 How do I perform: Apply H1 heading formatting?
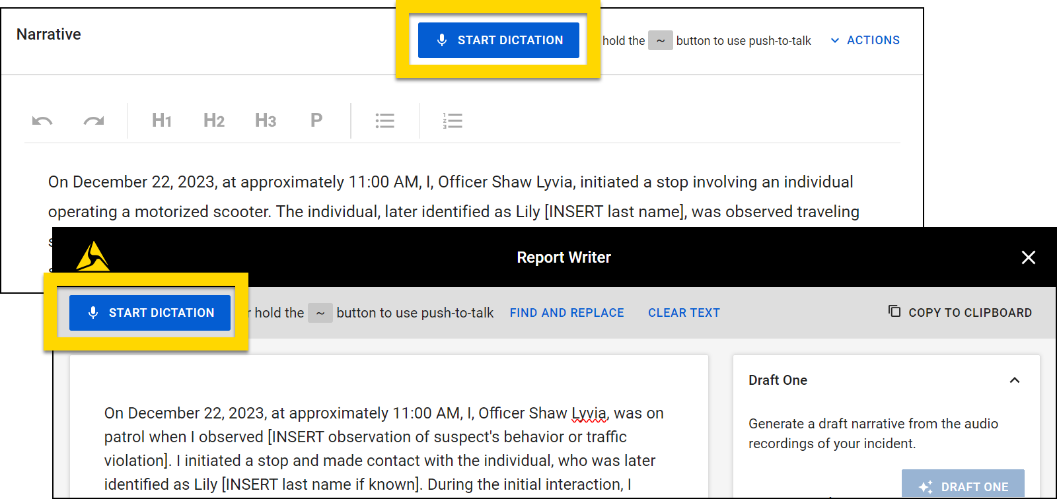click(162, 121)
